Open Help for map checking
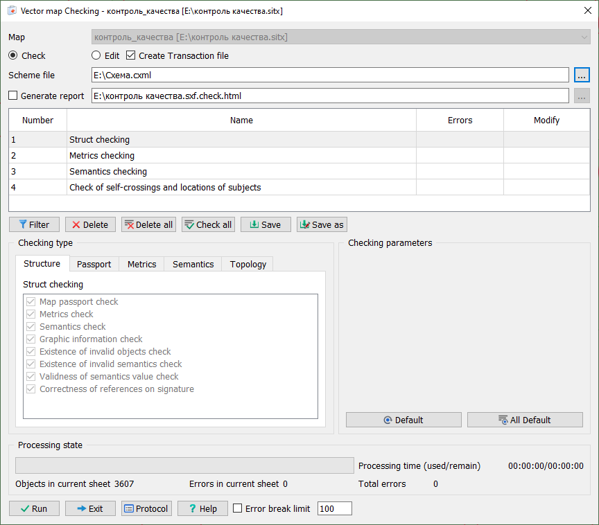Screen dimensions: 599x525 [202, 508]
